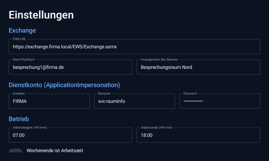Select the Arbeitsende field showing 18:00

pos(199,135)
